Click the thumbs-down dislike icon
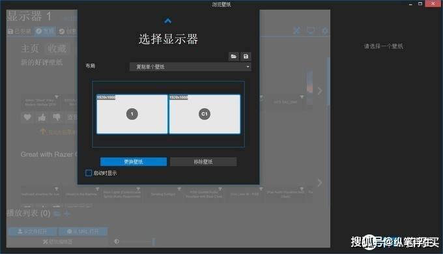The image size is (443, 254). (57, 117)
